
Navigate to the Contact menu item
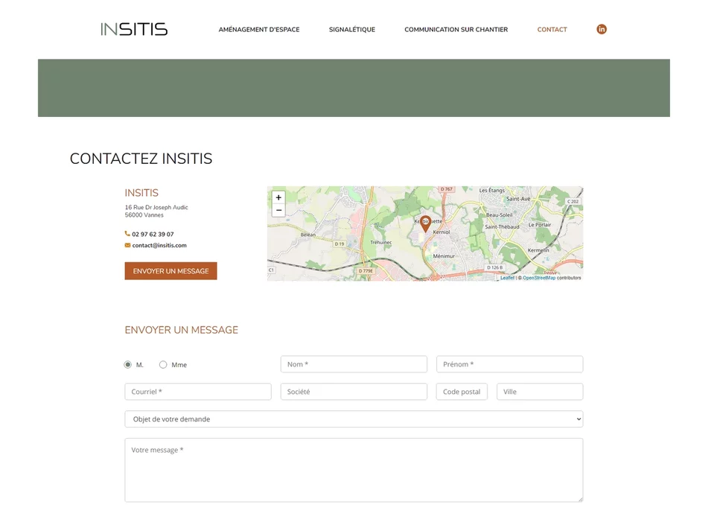552,30
